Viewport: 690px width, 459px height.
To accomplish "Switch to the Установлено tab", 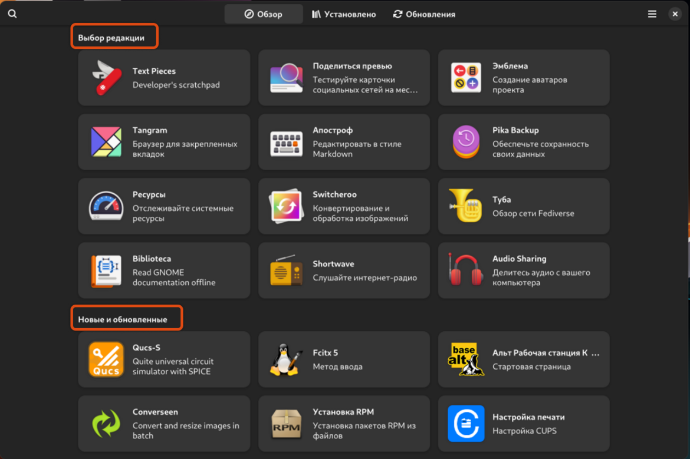I will (x=344, y=14).
